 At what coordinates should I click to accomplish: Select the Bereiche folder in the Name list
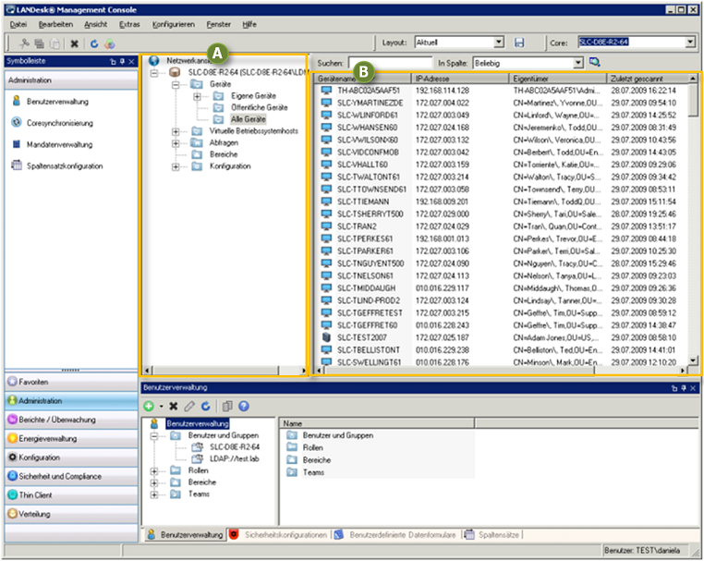click(x=317, y=460)
